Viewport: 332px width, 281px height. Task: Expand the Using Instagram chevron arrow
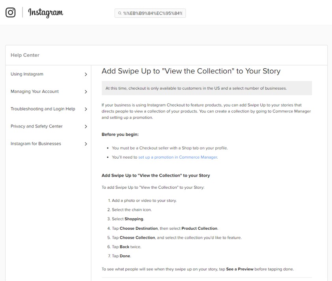click(x=86, y=74)
